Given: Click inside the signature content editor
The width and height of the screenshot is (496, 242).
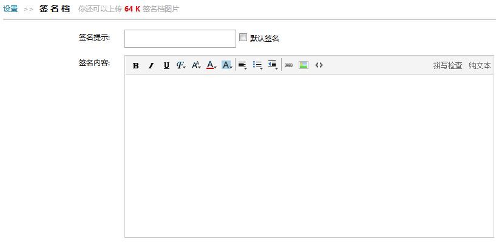Looking at the screenshot, I should (x=309, y=155).
